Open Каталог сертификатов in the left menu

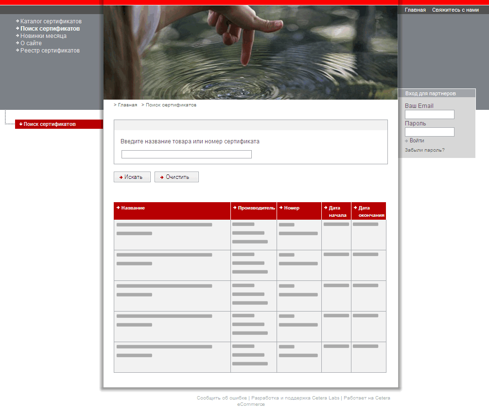click(51, 21)
